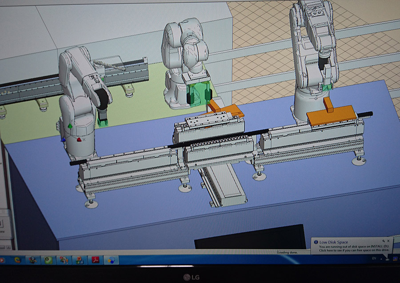400x283 pixels.
Task: Select the black rectangular block on the table
Action: 249,236
